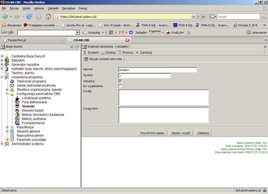Click the Uwagi text area
The image size is (268, 194).
coord(164,98)
